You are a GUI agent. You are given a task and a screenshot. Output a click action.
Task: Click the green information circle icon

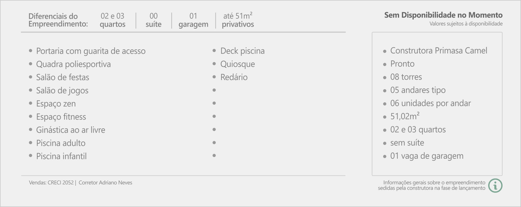point(495,186)
